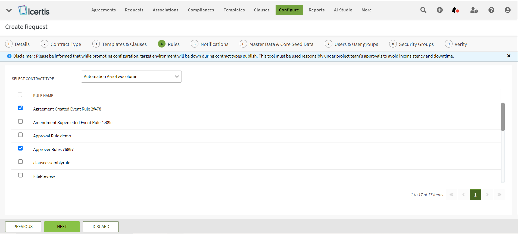Image resolution: width=518 pixels, height=234 pixels.
Task: Open the search magnifier icon
Action: point(423,10)
